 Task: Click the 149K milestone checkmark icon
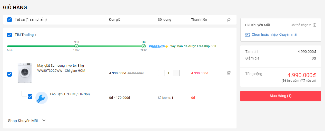pos(76,46)
